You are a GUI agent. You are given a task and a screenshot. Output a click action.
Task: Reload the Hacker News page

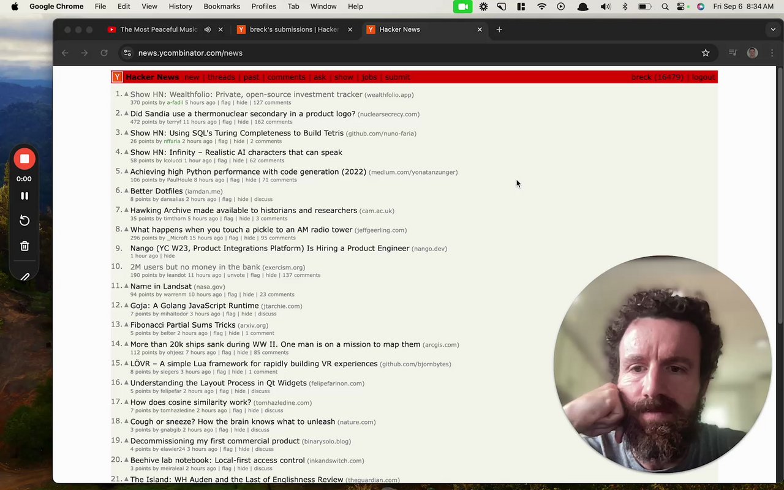104,53
